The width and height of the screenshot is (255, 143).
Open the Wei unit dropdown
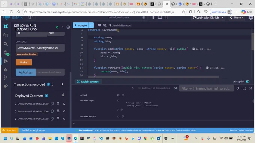point(56,33)
